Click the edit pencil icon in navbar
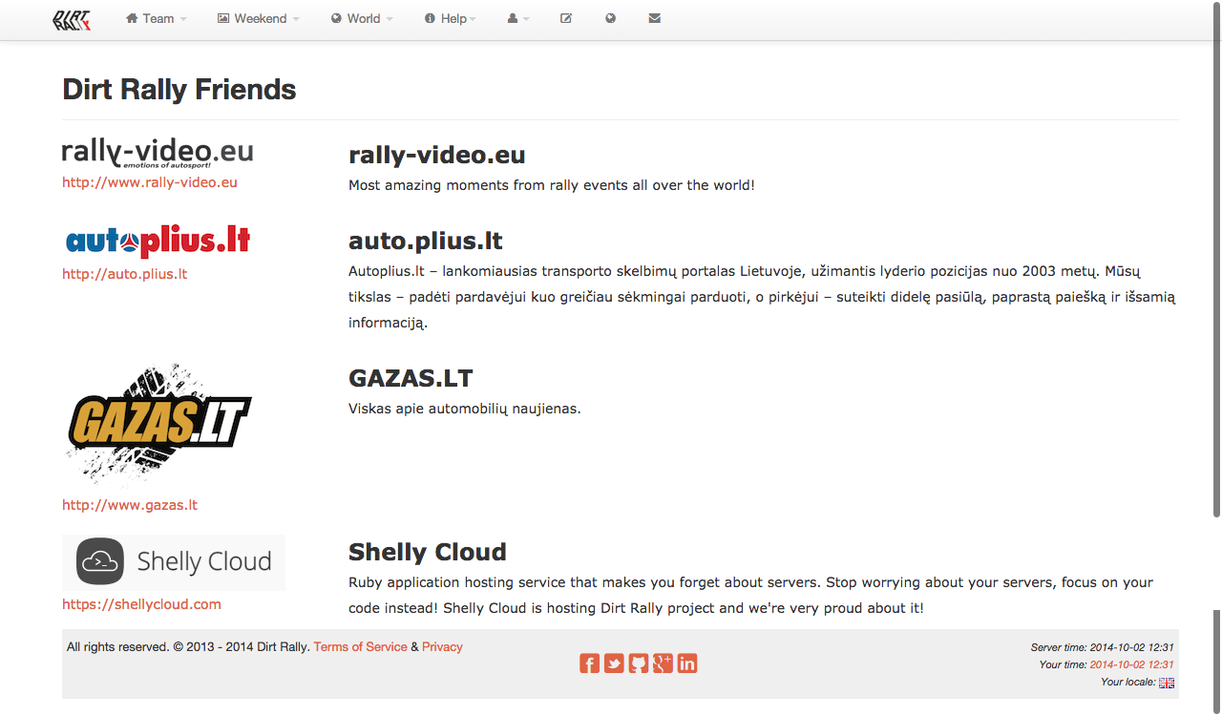 coord(566,18)
